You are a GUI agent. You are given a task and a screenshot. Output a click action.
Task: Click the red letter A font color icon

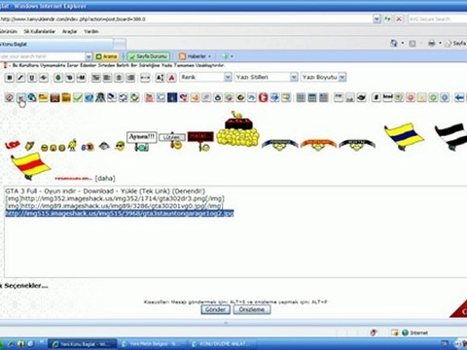pos(171,78)
